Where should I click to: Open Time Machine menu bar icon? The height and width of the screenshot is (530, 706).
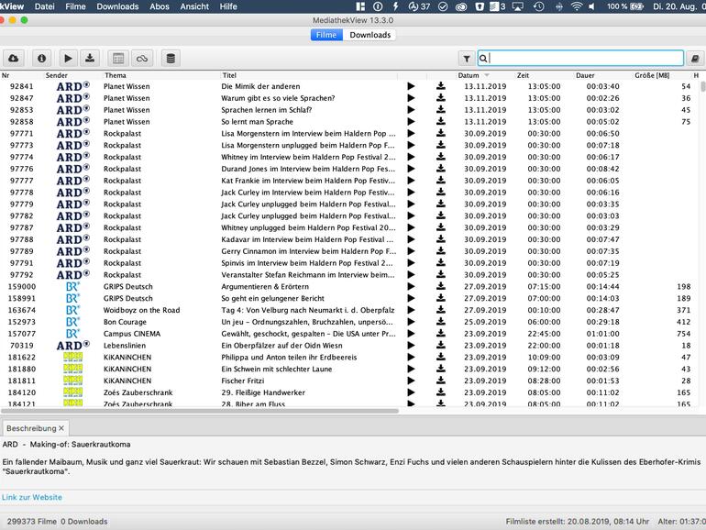pos(538,6)
